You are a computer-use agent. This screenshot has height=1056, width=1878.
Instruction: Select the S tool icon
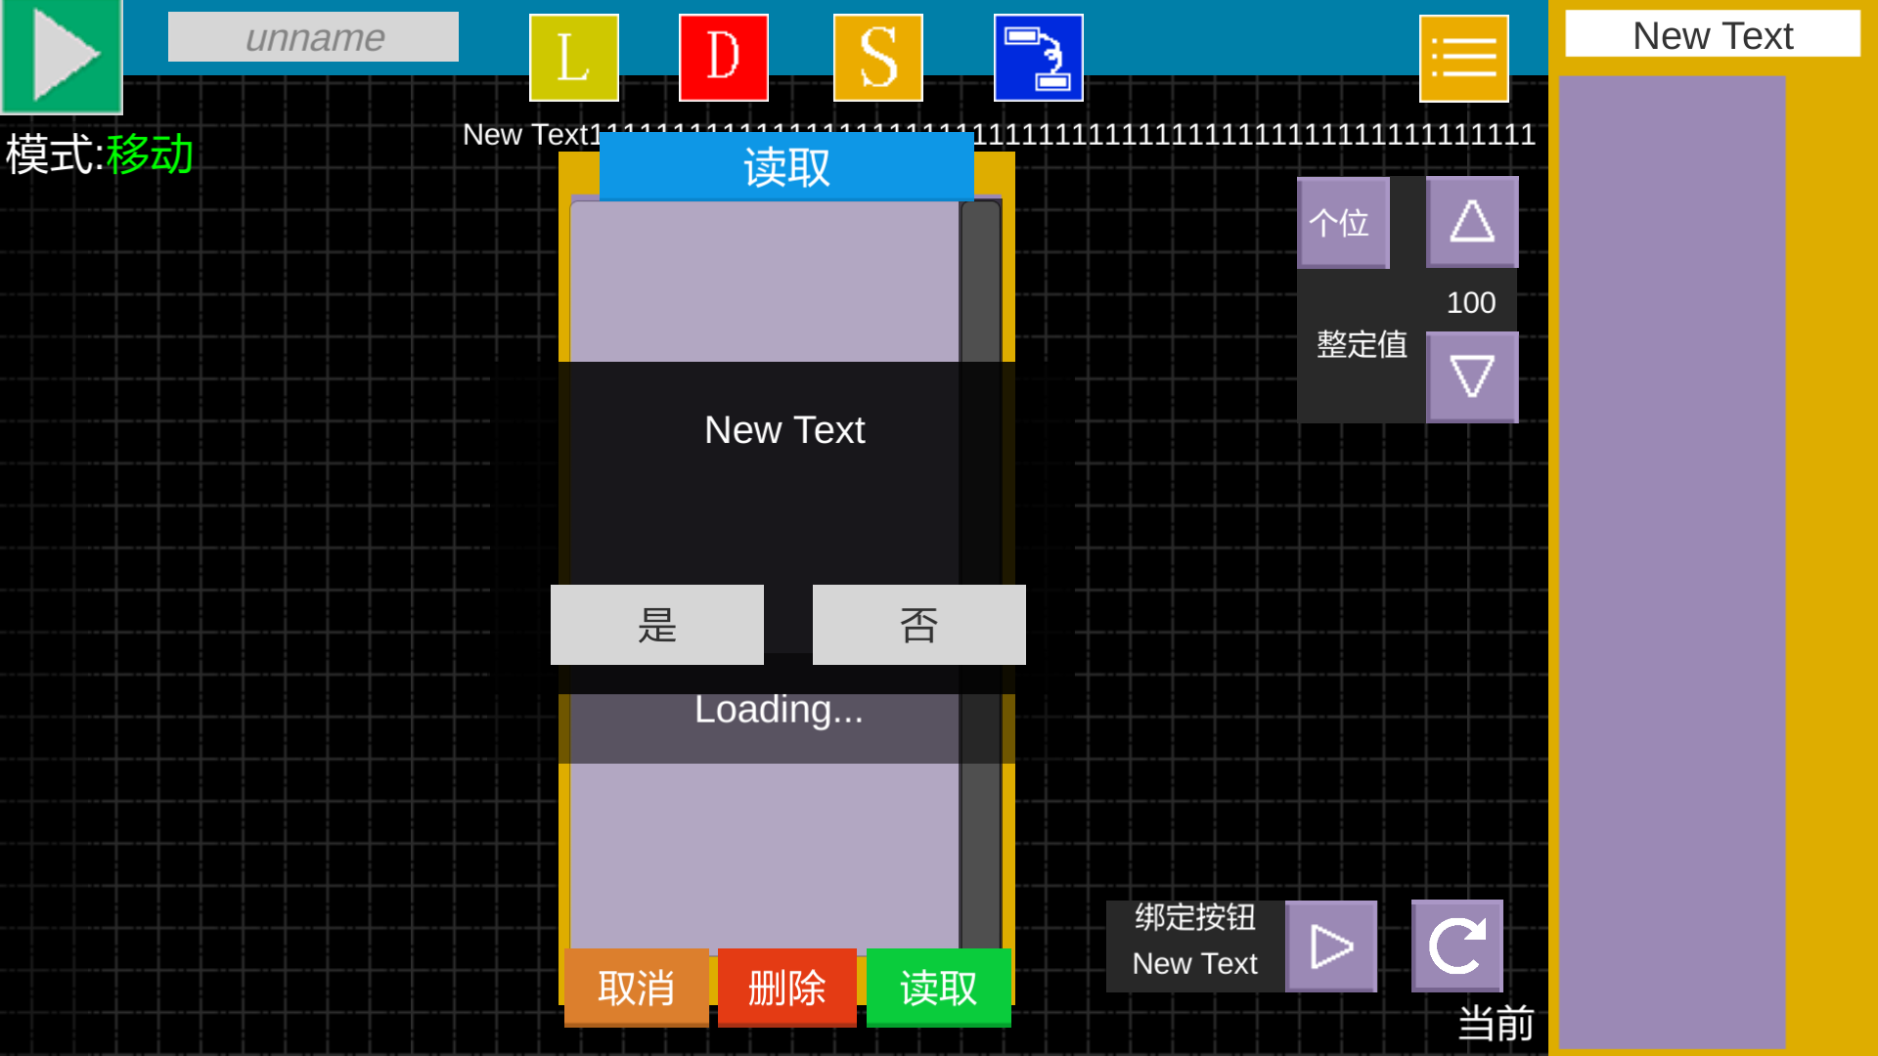(x=878, y=58)
